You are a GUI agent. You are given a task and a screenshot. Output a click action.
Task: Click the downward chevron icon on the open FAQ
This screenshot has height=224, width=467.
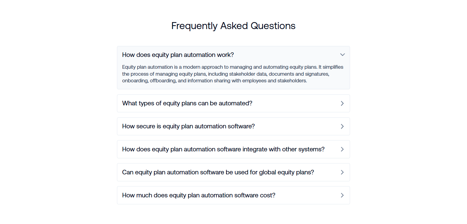342,55
